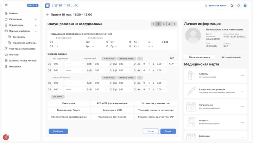Image resolution: width=253 pixels, height=143 pixels.
Task: Open Коррекция с МКЛ section
Action: pos(112,110)
